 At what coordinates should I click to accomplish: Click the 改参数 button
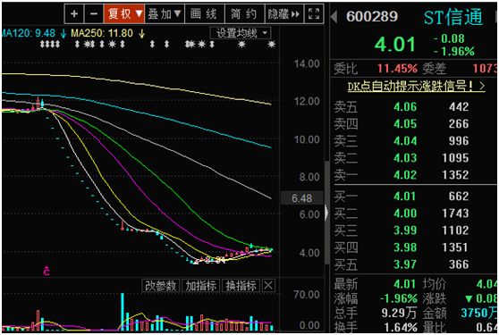tap(161, 285)
